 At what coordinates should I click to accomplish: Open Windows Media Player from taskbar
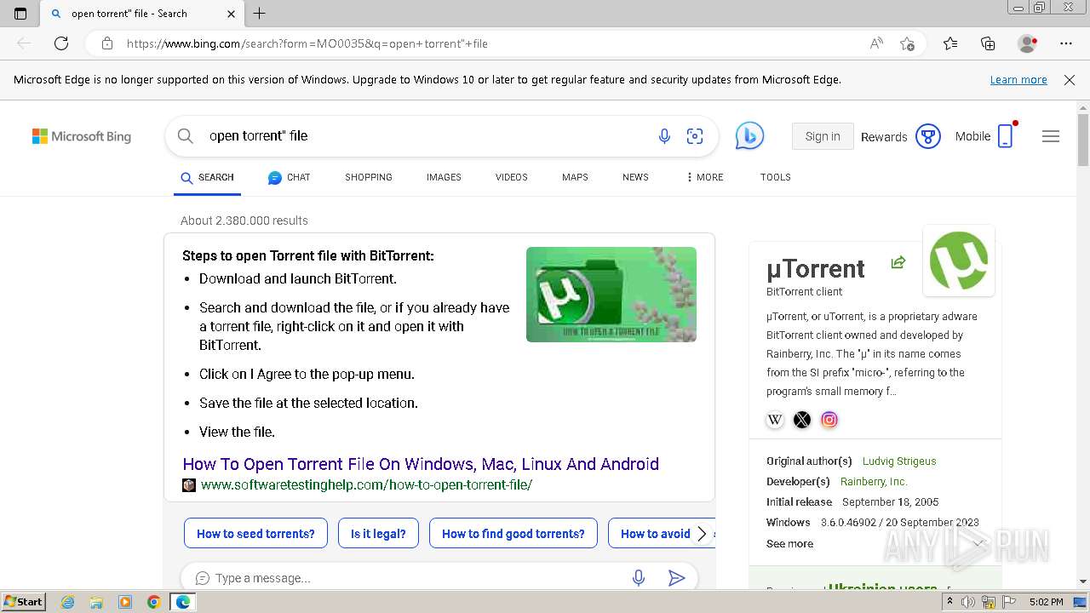point(125,602)
